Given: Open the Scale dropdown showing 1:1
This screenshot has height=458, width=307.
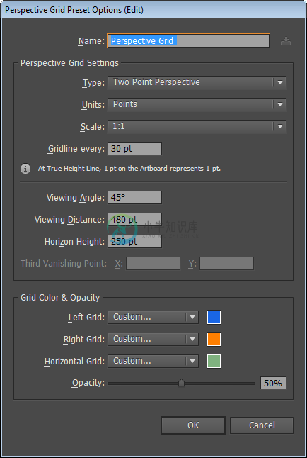Looking at the screenshot, I should (197, 126).
